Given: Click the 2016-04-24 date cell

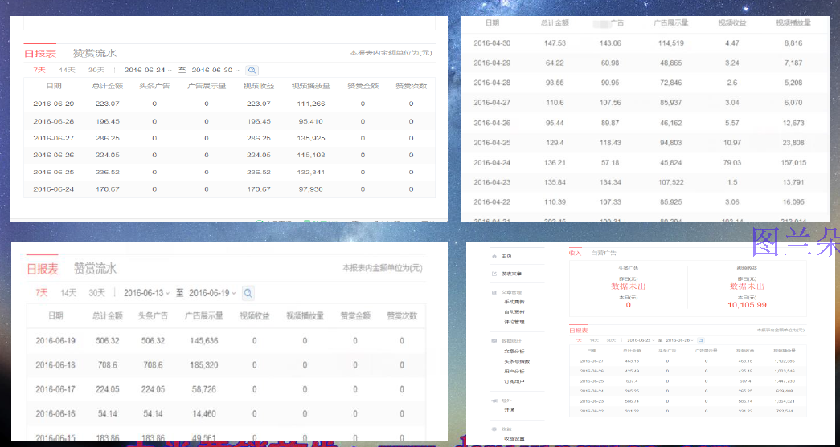Looking at the screenshot, I should click(x=492, y=163).
